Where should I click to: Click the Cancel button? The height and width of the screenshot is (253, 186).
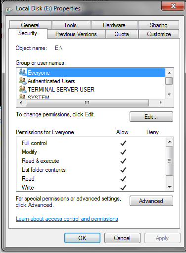coord(122,238)
